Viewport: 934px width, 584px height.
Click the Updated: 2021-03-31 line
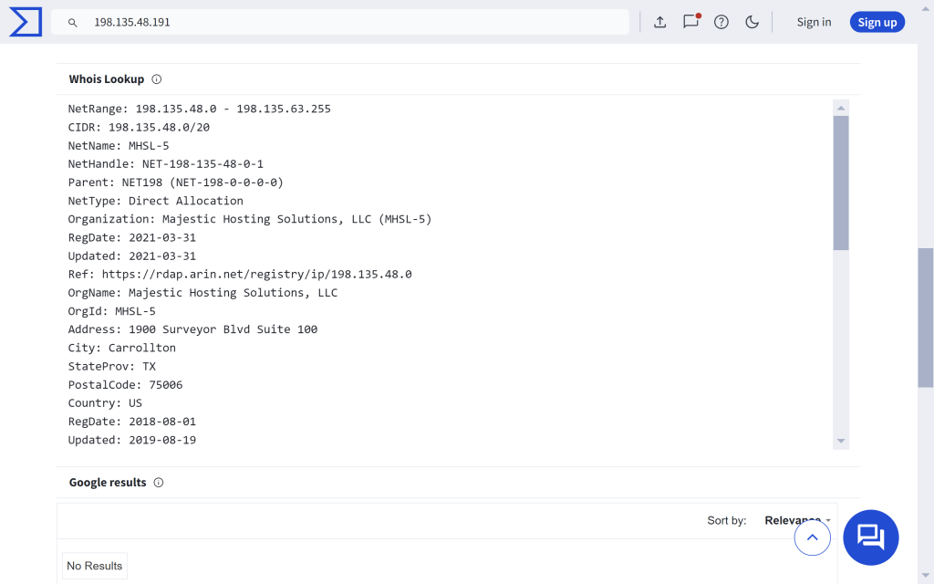(x=131, y=256)
